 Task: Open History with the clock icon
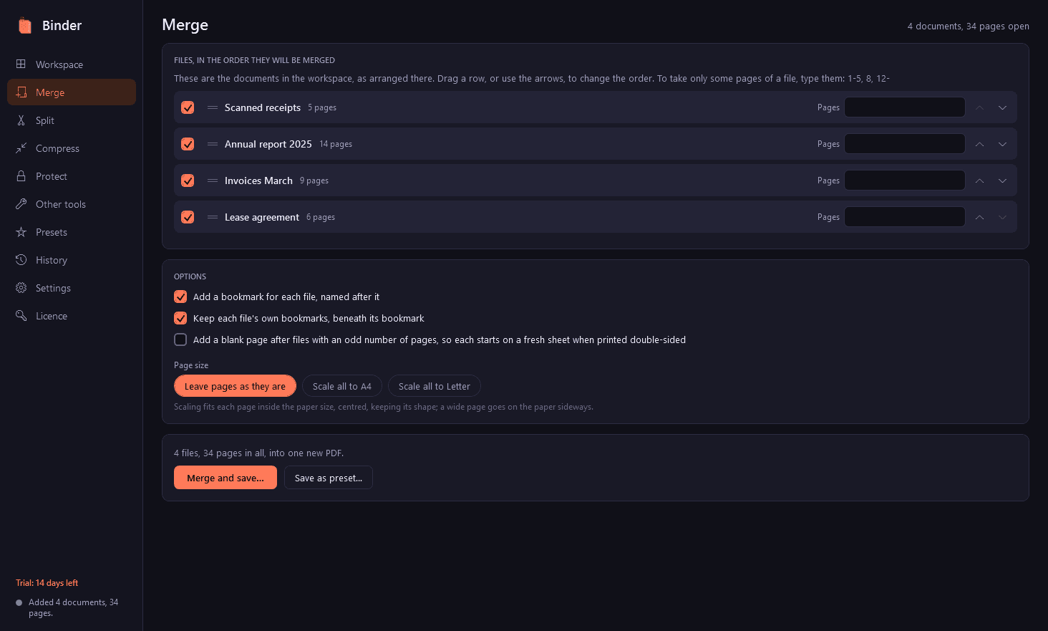coord(21,260)
